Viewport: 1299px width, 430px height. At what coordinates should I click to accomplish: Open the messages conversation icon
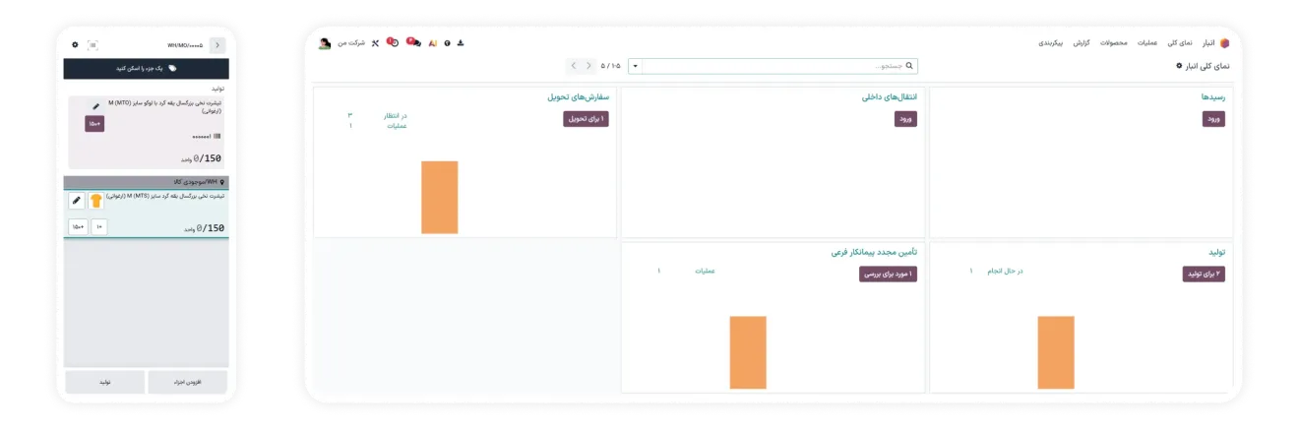413,42
